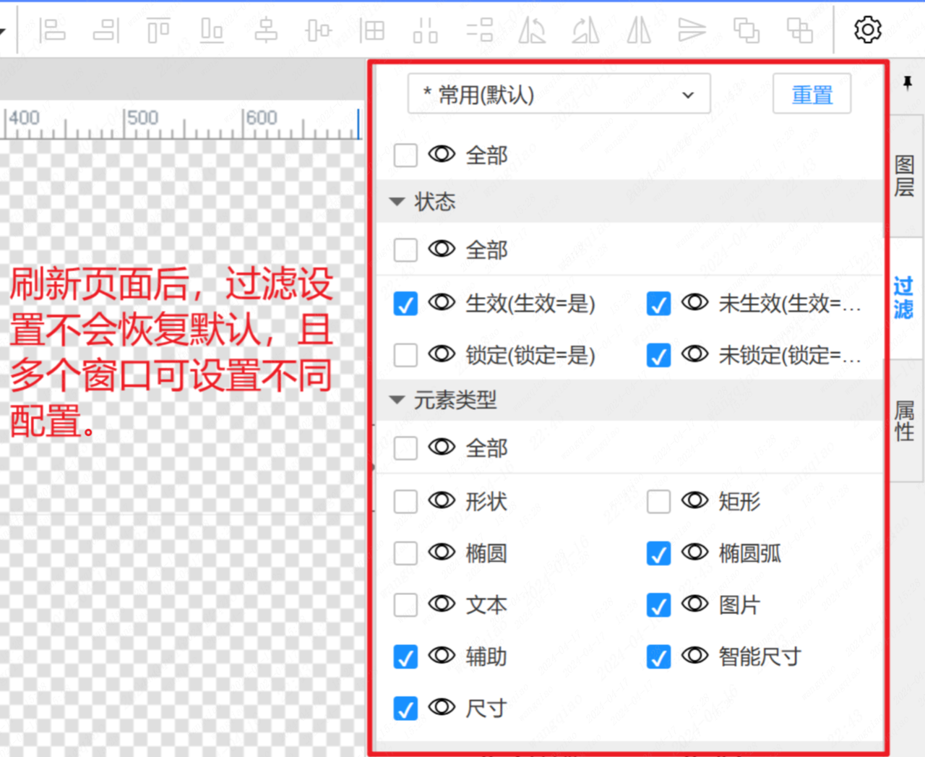Toggle eye icon next to 图片
This screenshot has width=925, height=757.
point(694,604)
